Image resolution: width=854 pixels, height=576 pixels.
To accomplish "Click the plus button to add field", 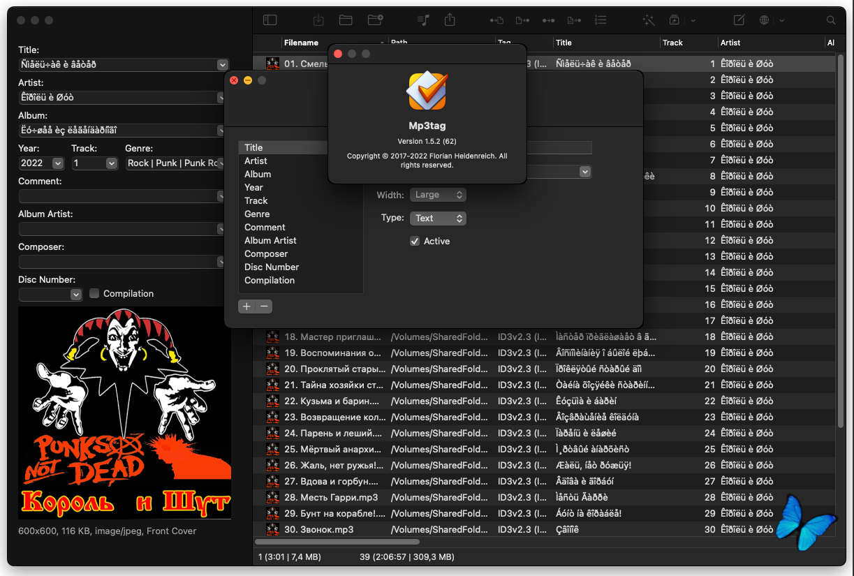I will (x=246, y=307).
